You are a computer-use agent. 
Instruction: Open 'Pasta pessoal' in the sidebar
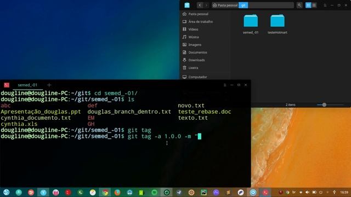198,14
